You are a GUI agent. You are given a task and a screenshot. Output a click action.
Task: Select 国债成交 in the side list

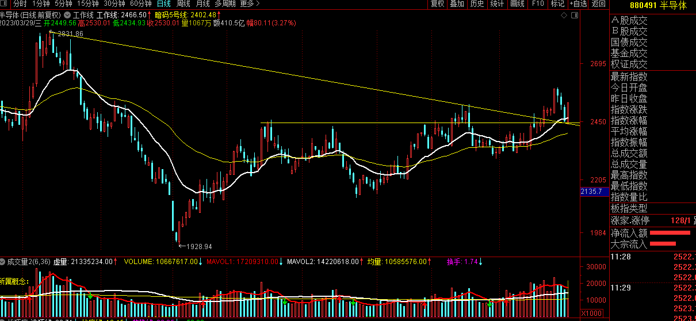[x=629, y=43]
